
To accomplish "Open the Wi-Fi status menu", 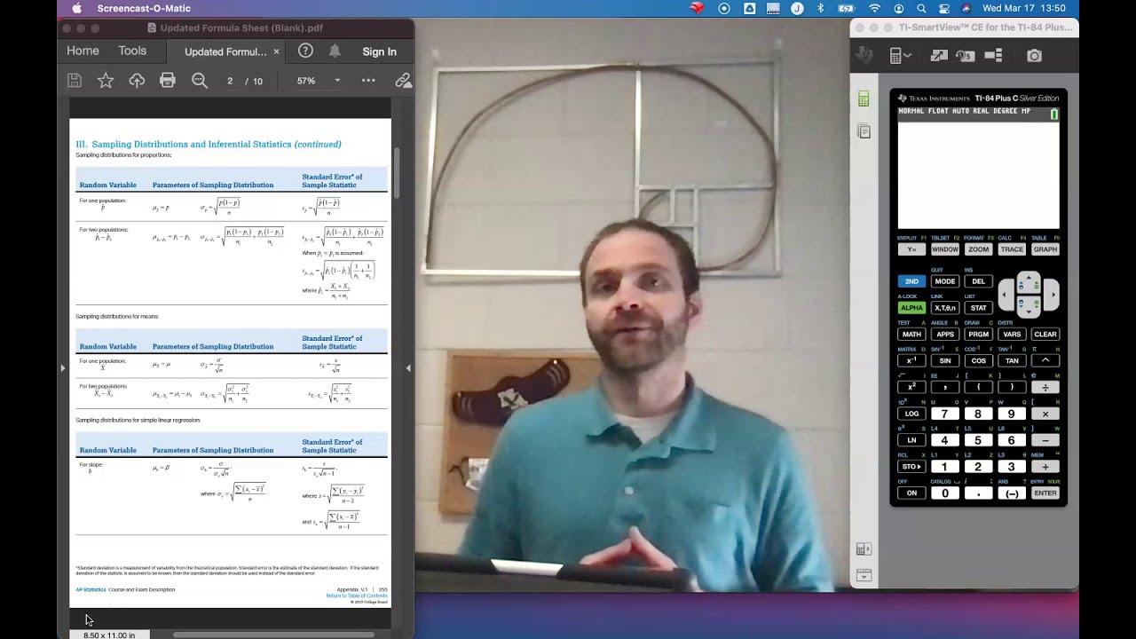I will pos(875,9).
